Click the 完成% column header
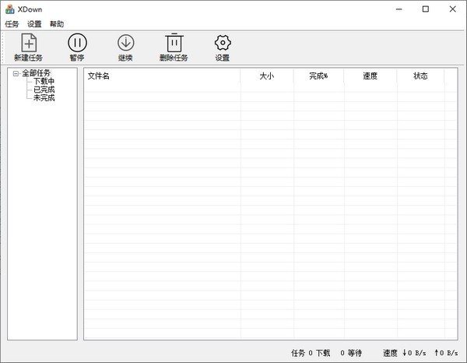The image size is (467, 363). (x=318, y=76)
